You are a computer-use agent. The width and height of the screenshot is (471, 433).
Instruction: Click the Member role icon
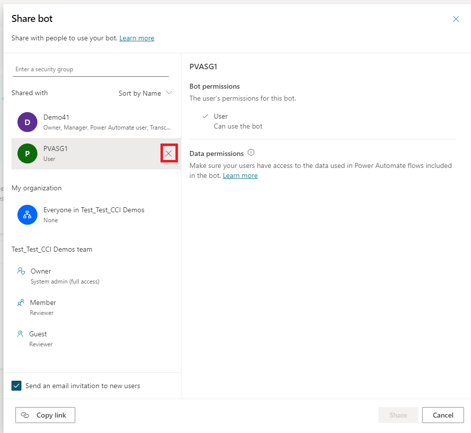tap(20, 302)
